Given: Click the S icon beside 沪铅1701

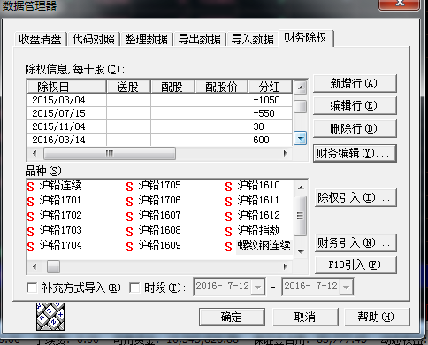Looking at the screenshot, I should click(x=30, y=202).
